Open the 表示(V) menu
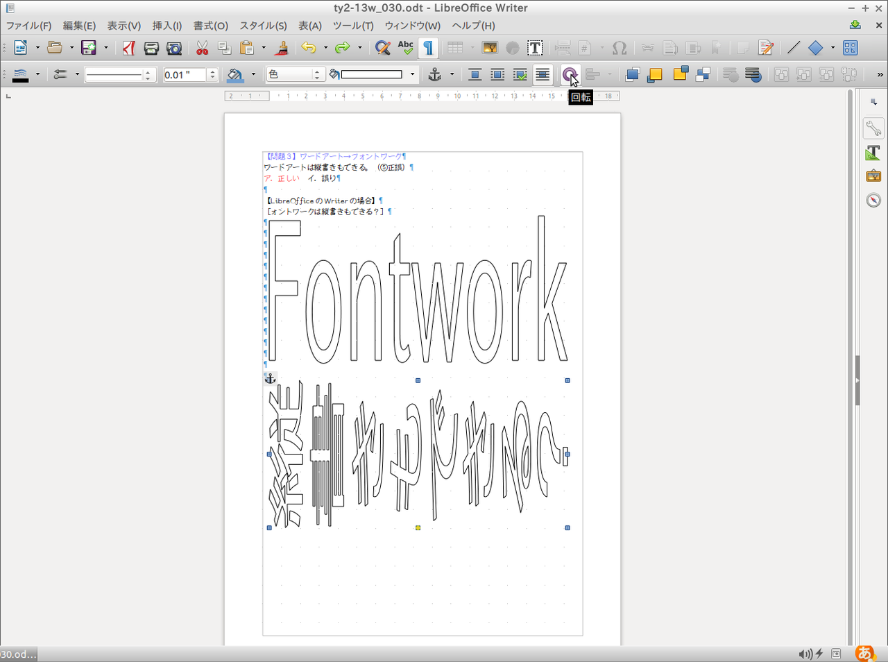 click(x=123, y=26)
